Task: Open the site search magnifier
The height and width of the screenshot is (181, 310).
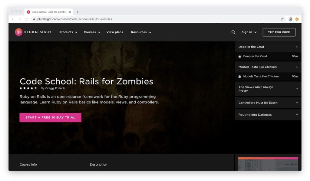Action: coord(233,32)
